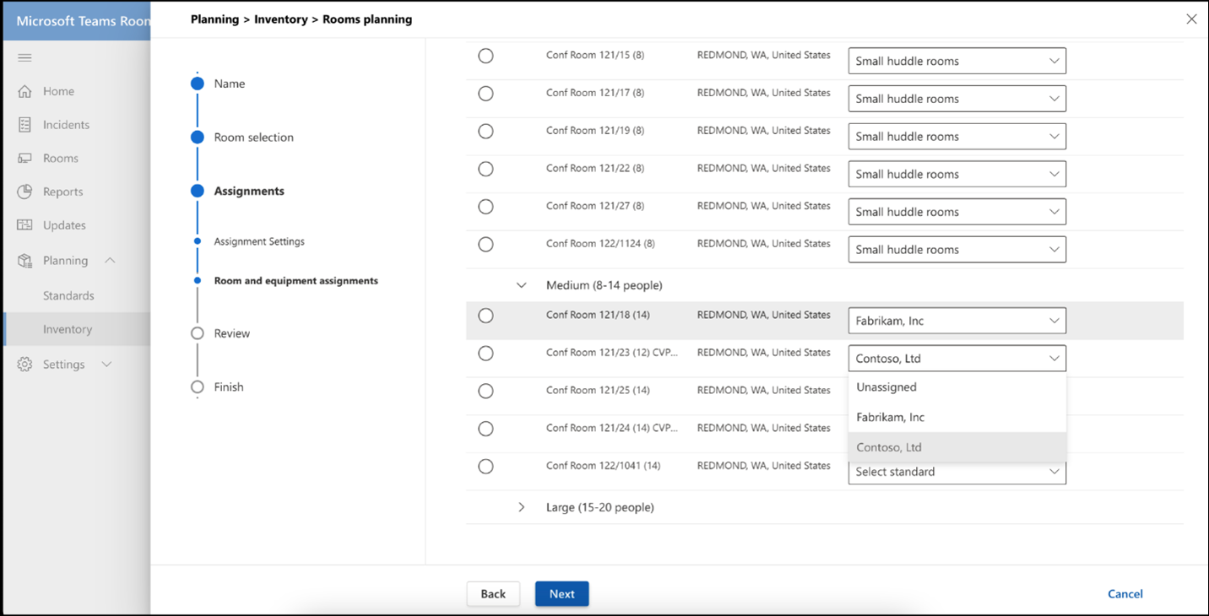Select radio for Conf Room 121/18 (14)
The width and height of the screenshot is (1209, 616).
pyautogui.click(x=485, y=316)
